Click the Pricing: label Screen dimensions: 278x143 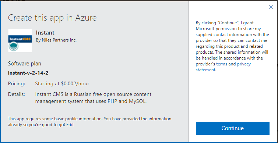pos(17,83)
